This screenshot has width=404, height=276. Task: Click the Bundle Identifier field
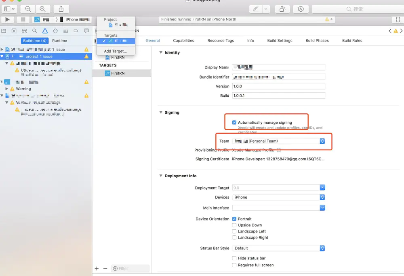(x=278, y=77)
